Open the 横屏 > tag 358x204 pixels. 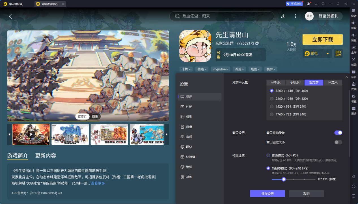(x=271, y=69)
